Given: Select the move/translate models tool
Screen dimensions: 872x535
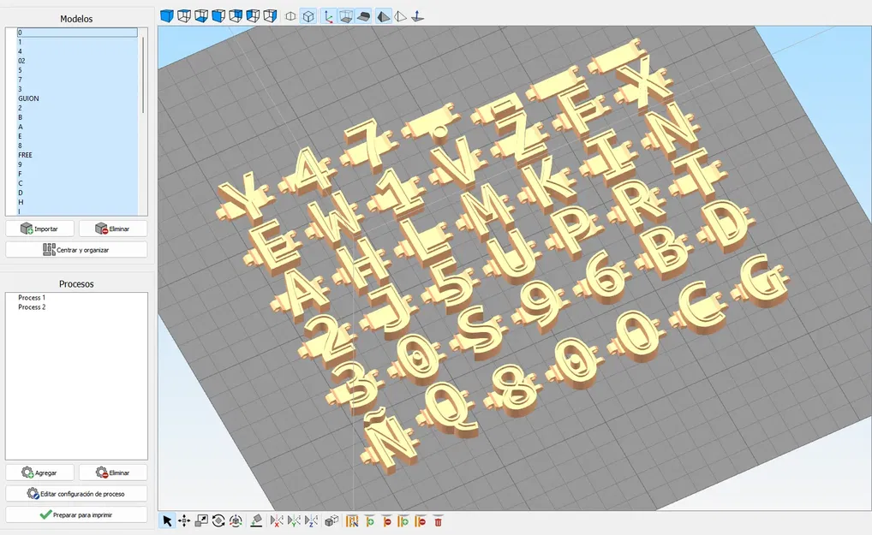Looking at the screenshot, I should 184,521.
